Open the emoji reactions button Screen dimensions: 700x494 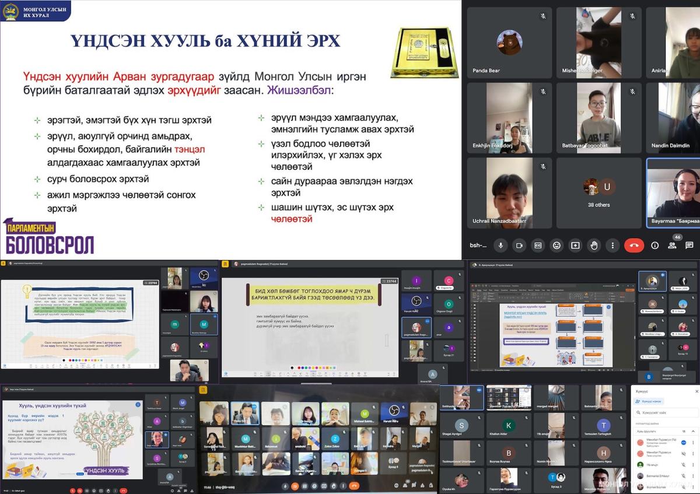click(556, 246)
